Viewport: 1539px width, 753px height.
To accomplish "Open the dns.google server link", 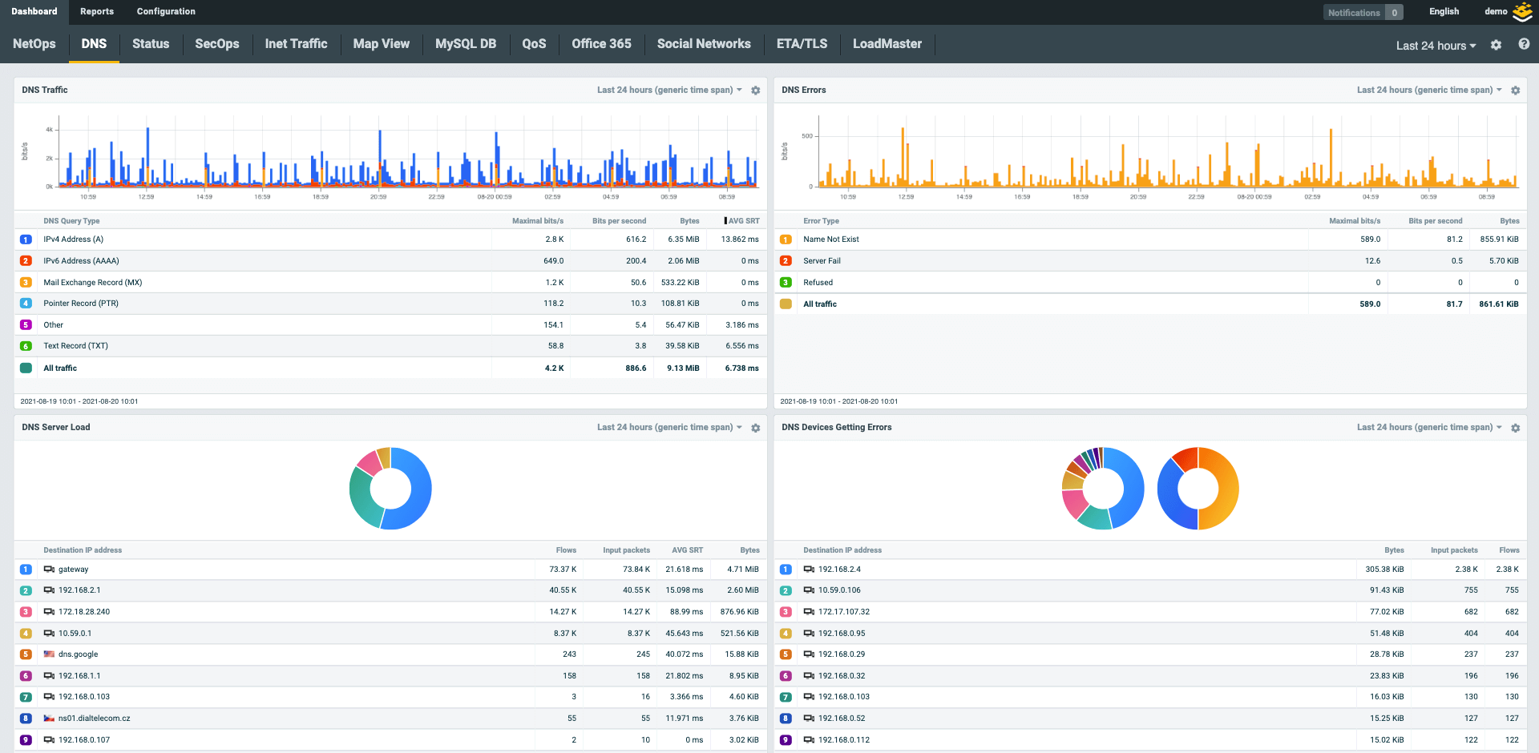I will click(x=78, y=654).
